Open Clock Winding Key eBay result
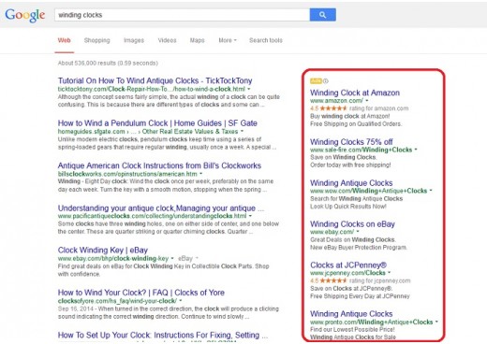 [103, 250]
